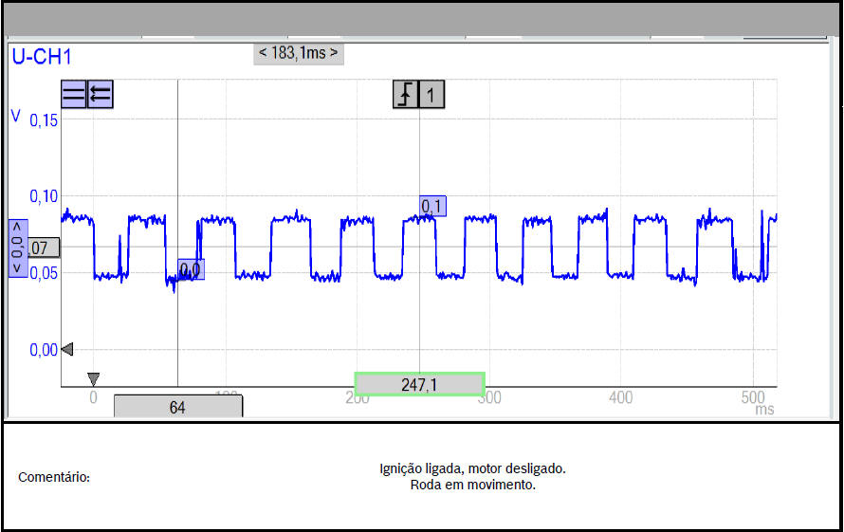The width and height of the screenshot is (844, 532).
Task: Click the trigger position triangle at 0 ms
Action: tap(93, 378)
